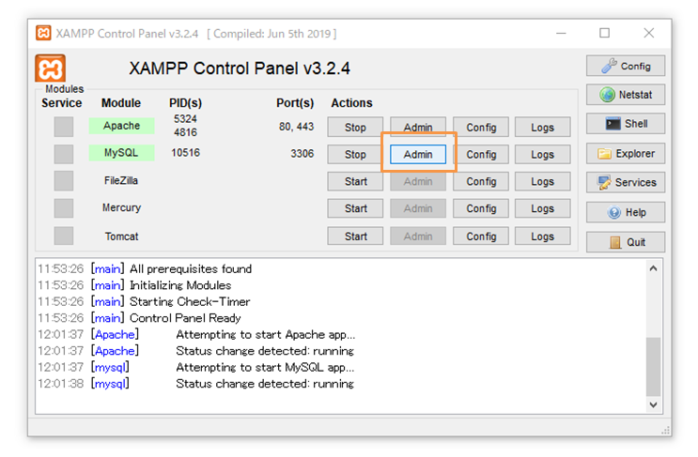This screenshot has height=457, width=698.
Task: Select the MySQL module label
Action: click(121, 153)
